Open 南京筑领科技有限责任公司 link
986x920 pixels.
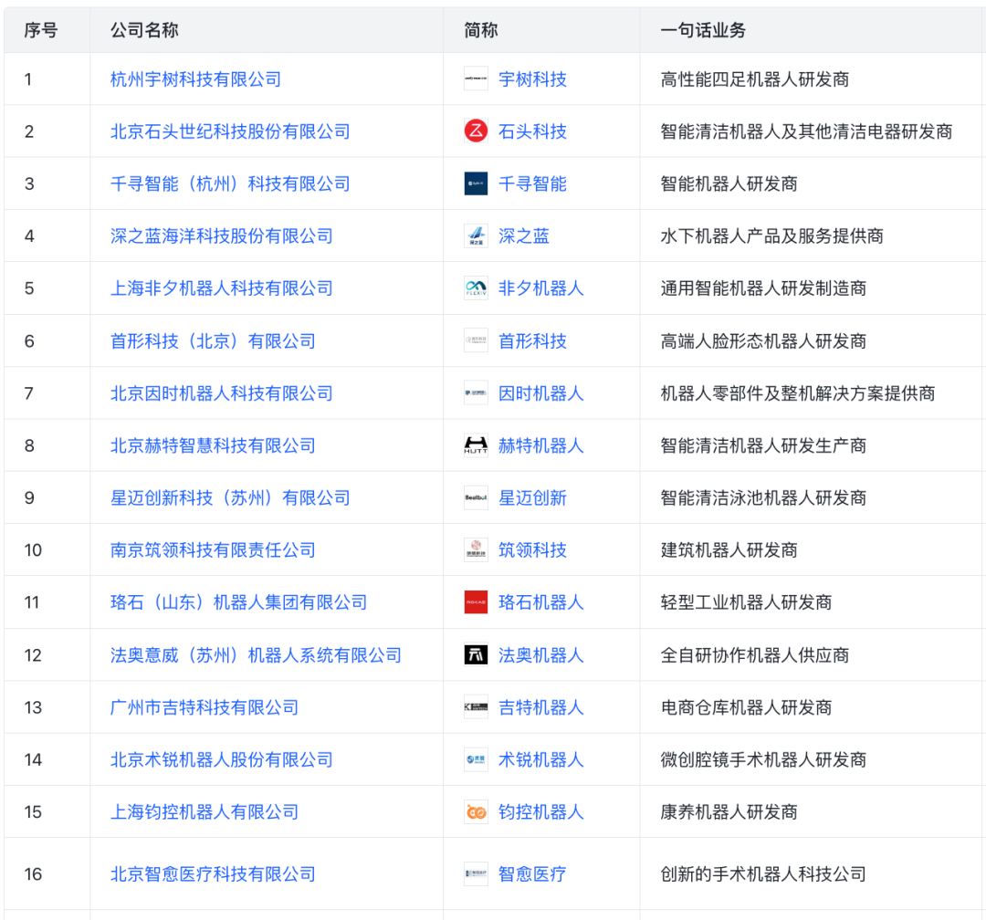point(213,549)
